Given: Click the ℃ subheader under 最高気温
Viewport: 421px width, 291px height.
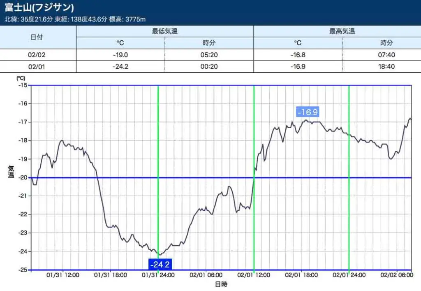Looking at the screenshot, I should 298,43.
